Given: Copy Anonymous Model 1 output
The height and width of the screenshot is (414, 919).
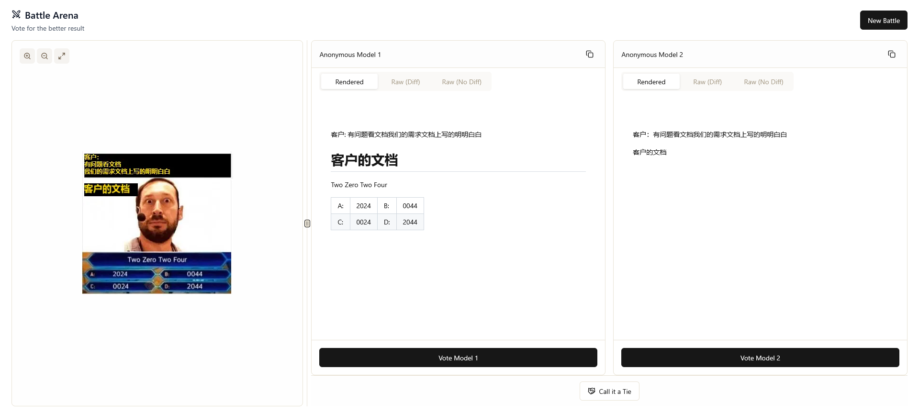Looking at the screenshot, I should [x=590, y=55].
